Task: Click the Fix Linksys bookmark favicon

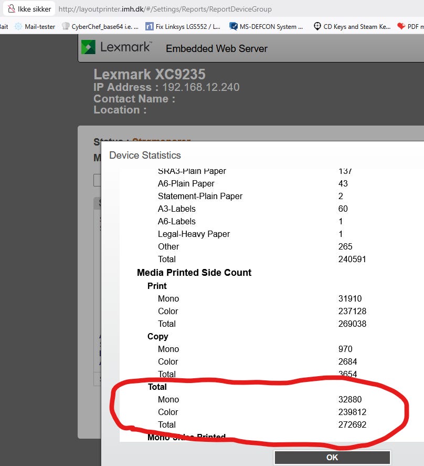Action: pos(149,26)
